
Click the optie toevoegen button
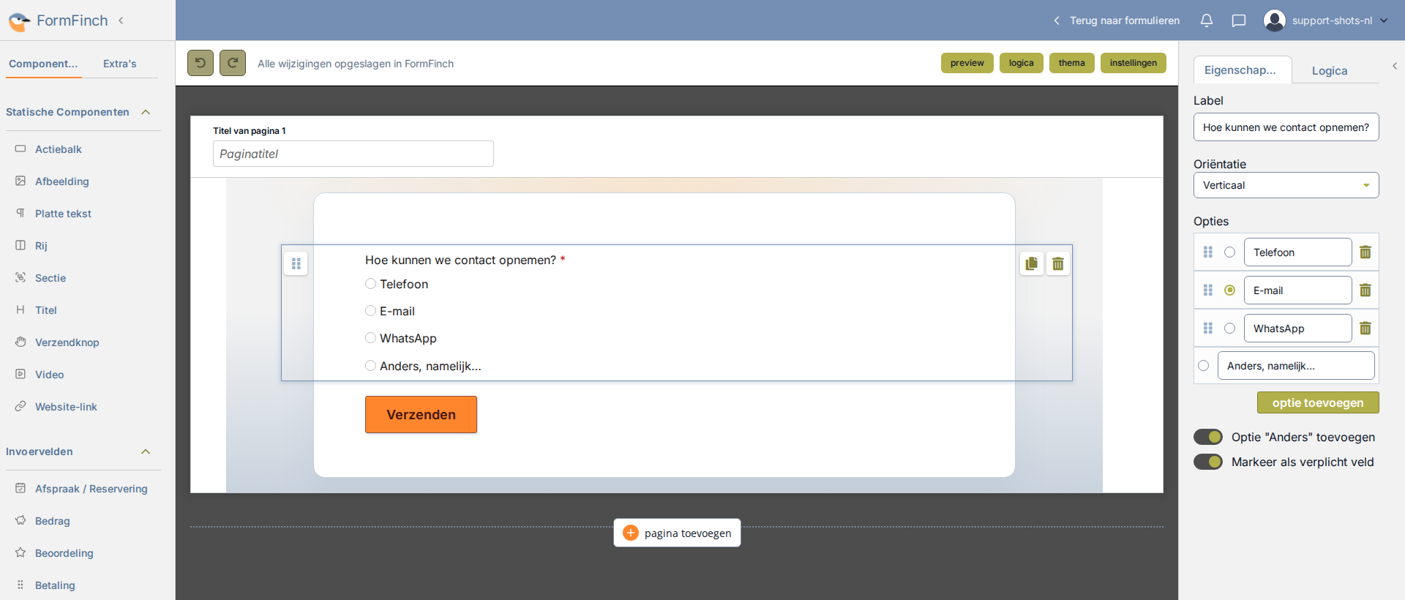tap(1318, 402)
